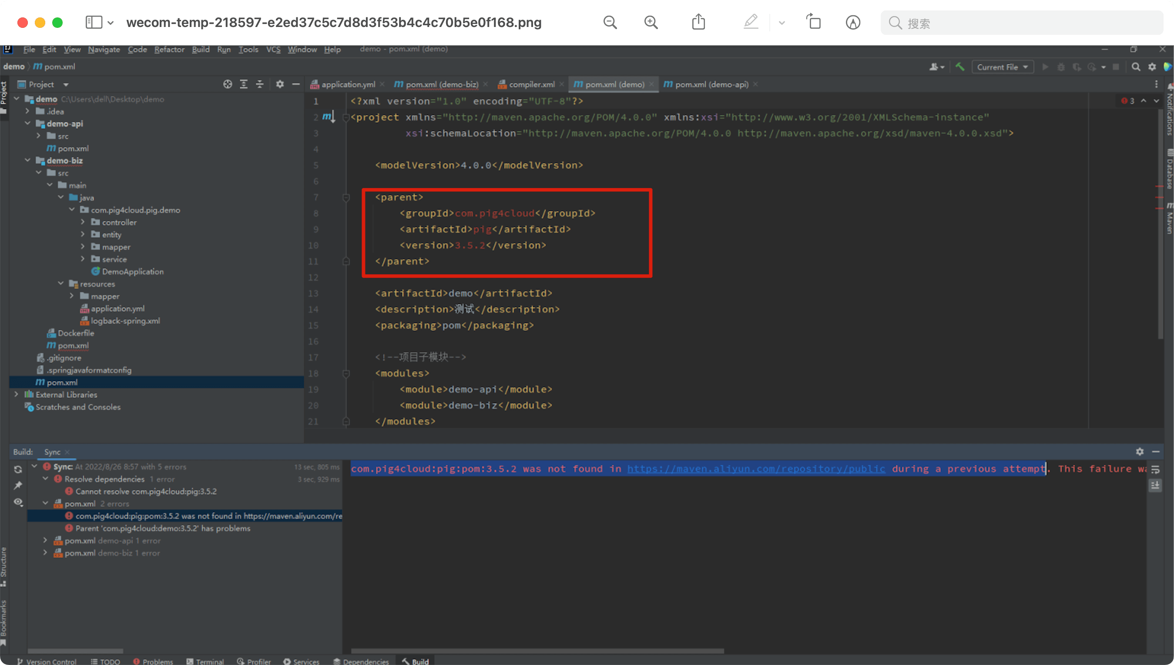
Task: Toggle the eye view filter in Build panel
Action: click(18, 502)
